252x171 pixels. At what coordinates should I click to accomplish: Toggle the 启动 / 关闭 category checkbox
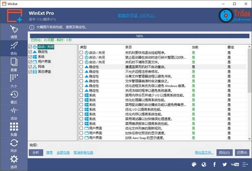point(30,47)
